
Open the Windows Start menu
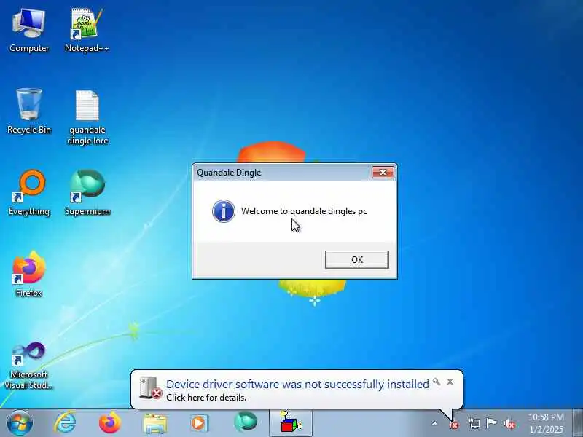(x=20, y=423)
